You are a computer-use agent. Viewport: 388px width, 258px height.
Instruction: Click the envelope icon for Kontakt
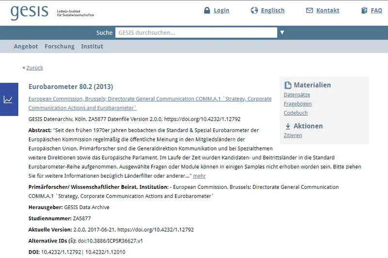coord(309,11)
